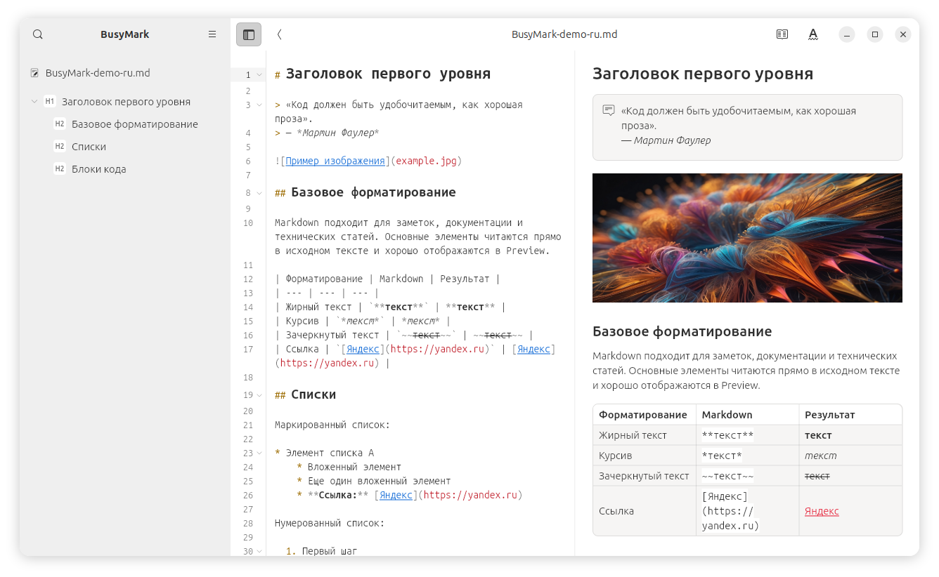Click the flower image in preview
The width and height of the screenshot is (939, 577).
[747, 238]
